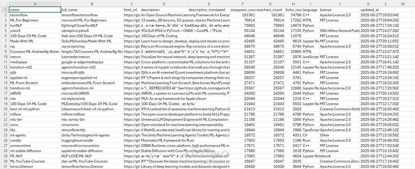This screenshot has width=415, height=169.
Task: Click 'Other' license cell
Action: tap(339, 135)
